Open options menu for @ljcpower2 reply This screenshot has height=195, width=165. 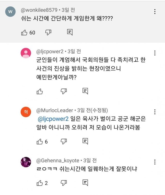(x=155, y=53)
